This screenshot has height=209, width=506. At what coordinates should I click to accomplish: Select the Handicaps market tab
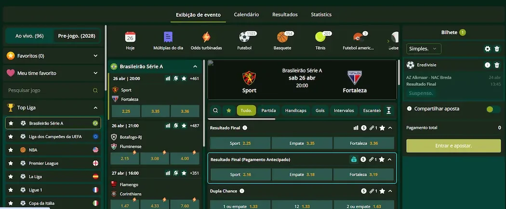click(295, 110)
